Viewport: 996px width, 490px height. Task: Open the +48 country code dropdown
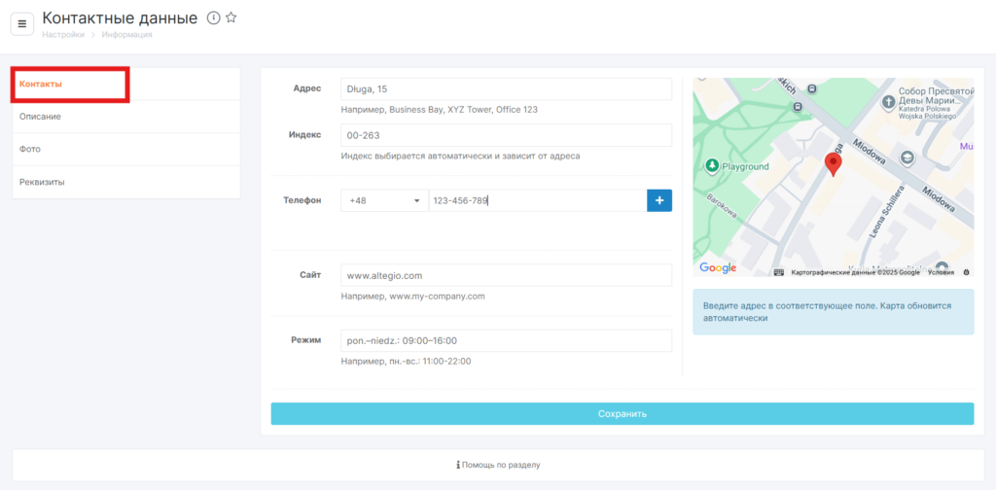384,200
